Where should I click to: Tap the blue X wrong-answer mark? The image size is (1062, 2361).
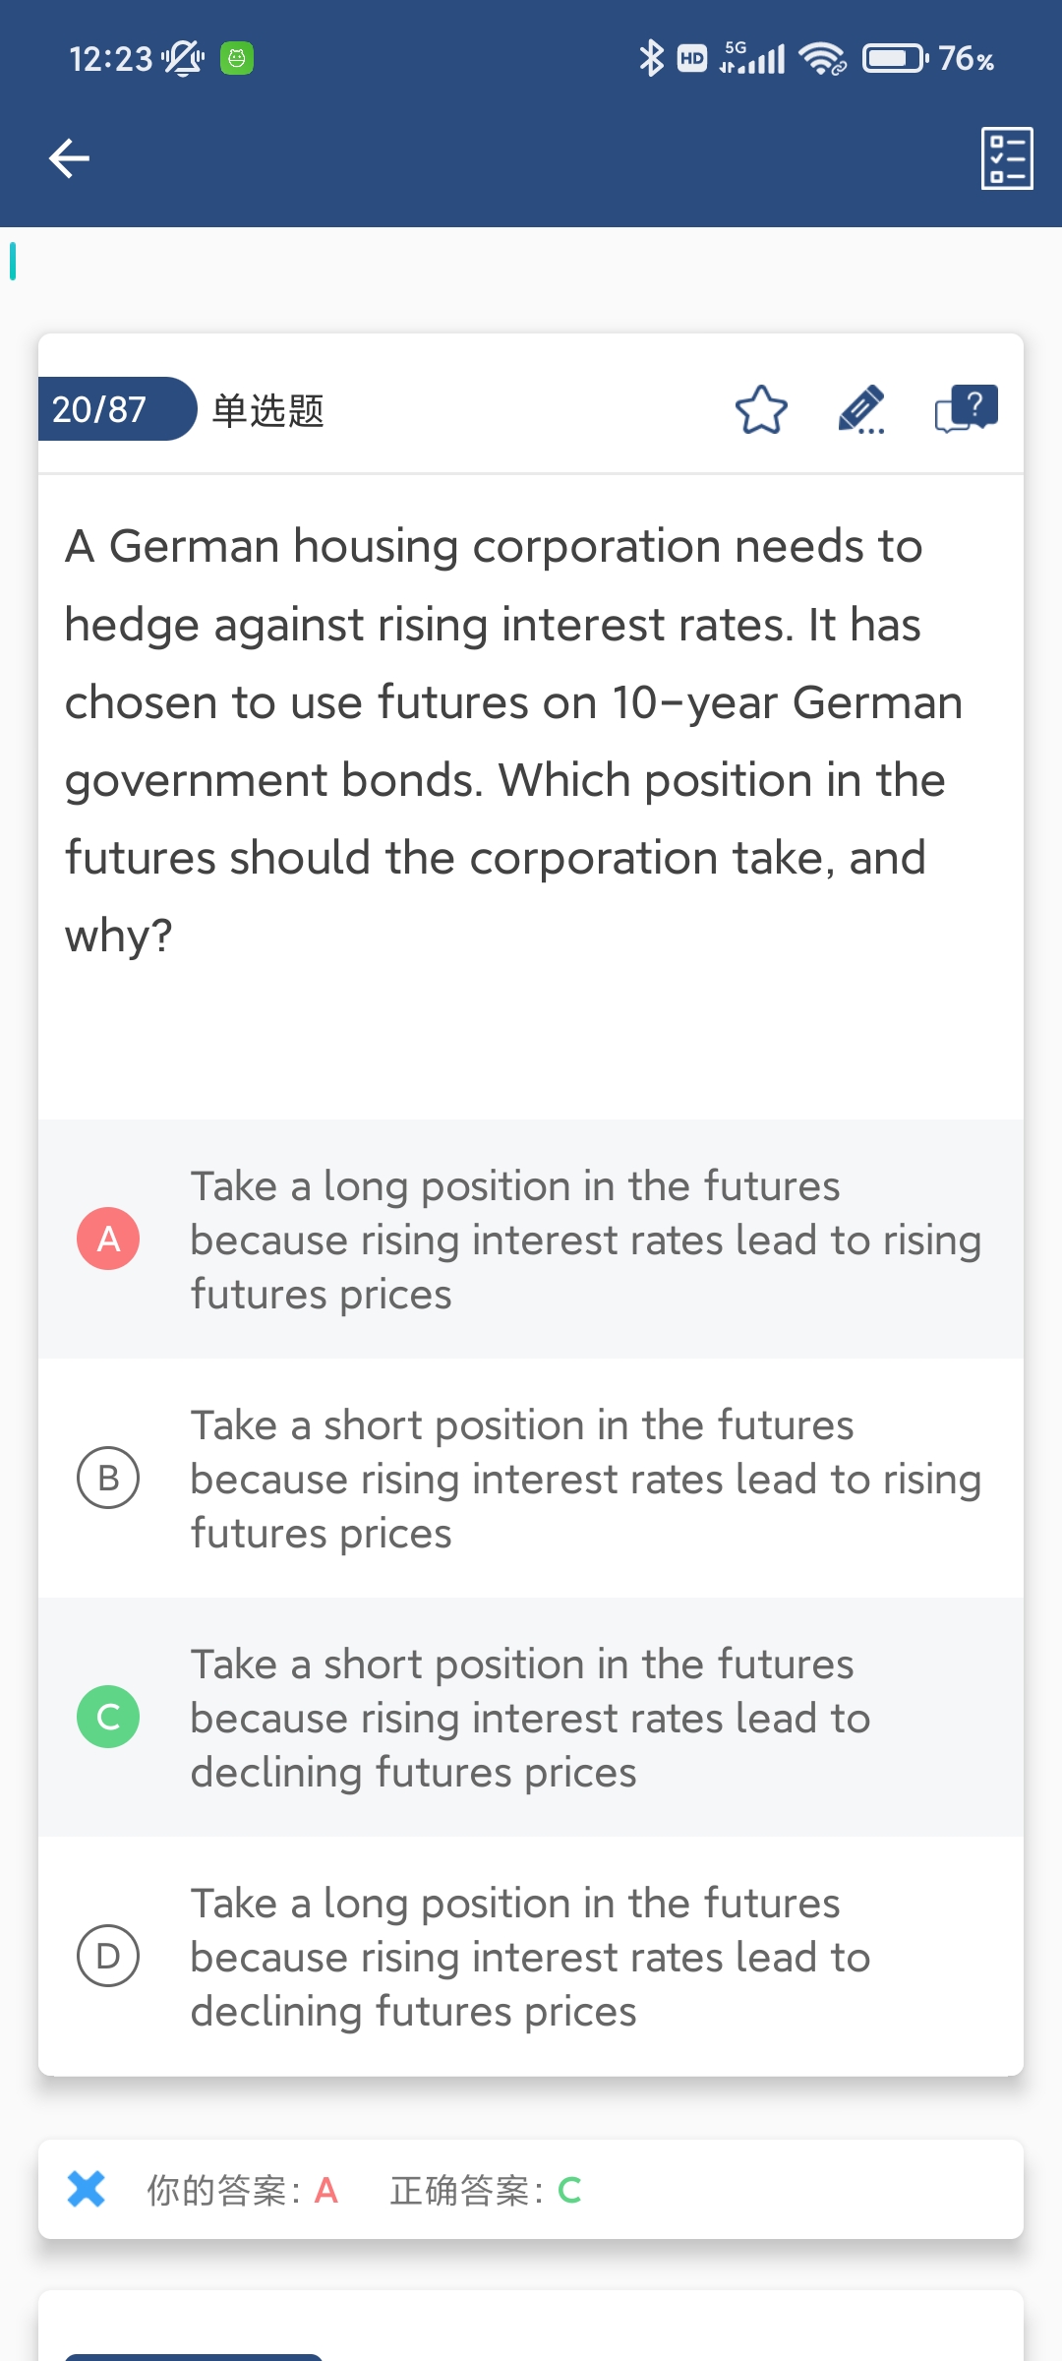pyautogui.click(x=87, y=2190)
